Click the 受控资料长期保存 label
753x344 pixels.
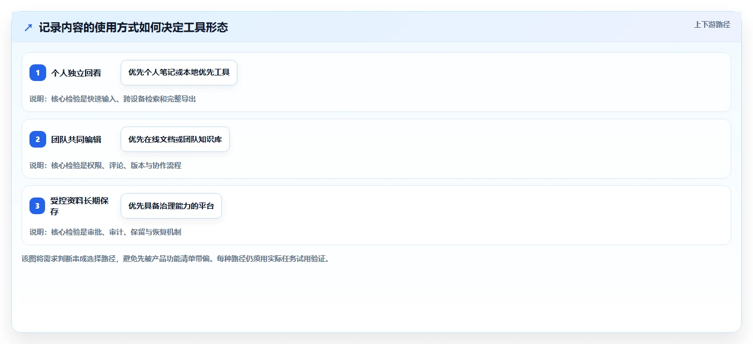click(x=80, y=206)
